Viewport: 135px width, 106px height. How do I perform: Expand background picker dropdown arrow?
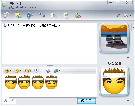59,71
